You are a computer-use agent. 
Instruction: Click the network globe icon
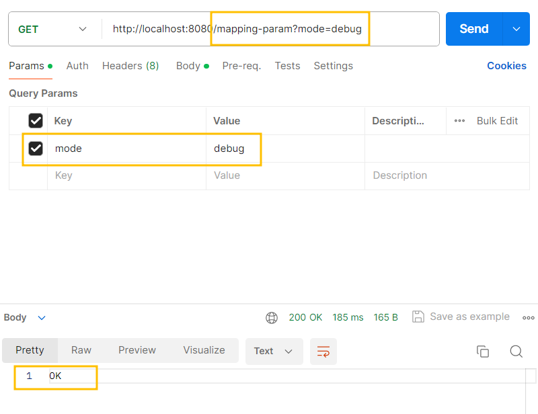point(272,318)
